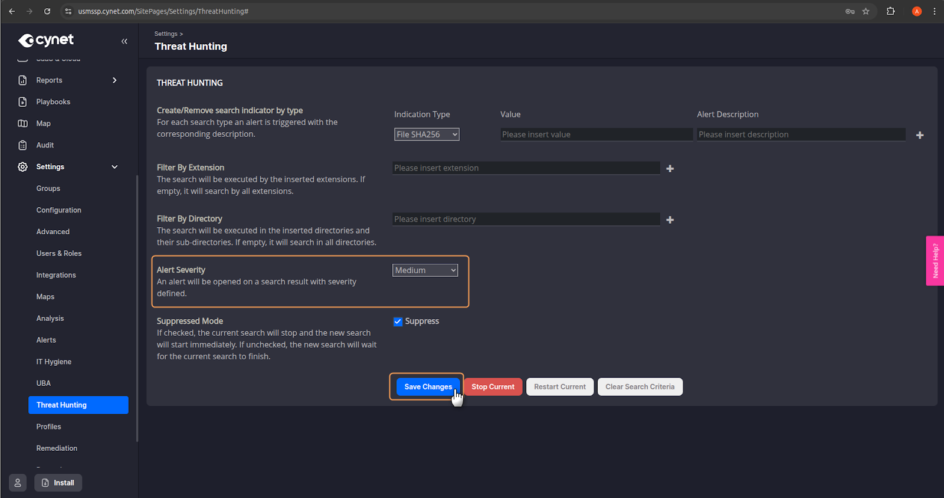Open Users & Roles settings

59,254
